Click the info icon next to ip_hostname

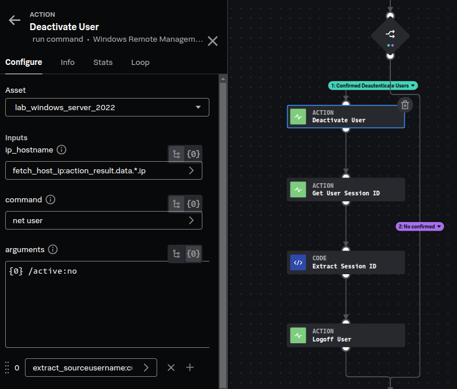[x=61, y=150]
